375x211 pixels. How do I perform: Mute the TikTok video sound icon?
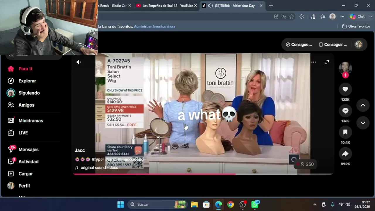(79, 62)
